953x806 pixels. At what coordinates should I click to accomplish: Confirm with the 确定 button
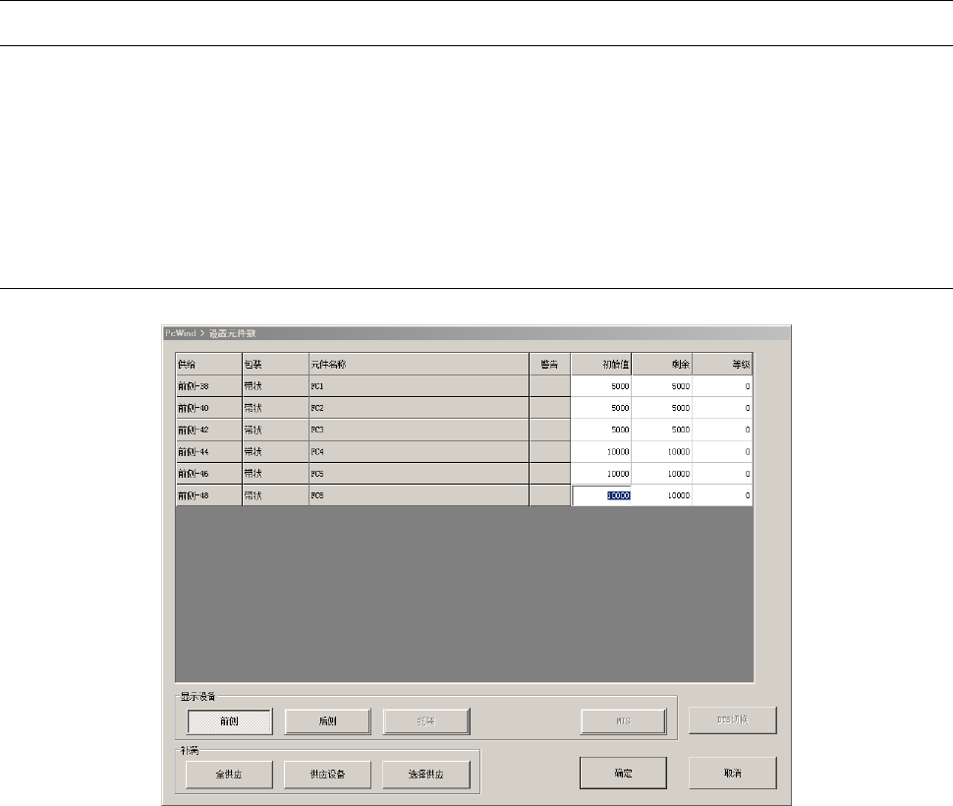tap(623, 774)
